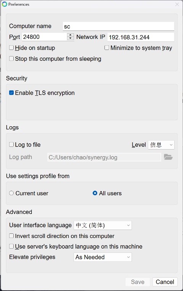Click the Save button
Image resolution: width=183 pixels, height=291 pixels.
pyautogui.click(x=138, y=282)
